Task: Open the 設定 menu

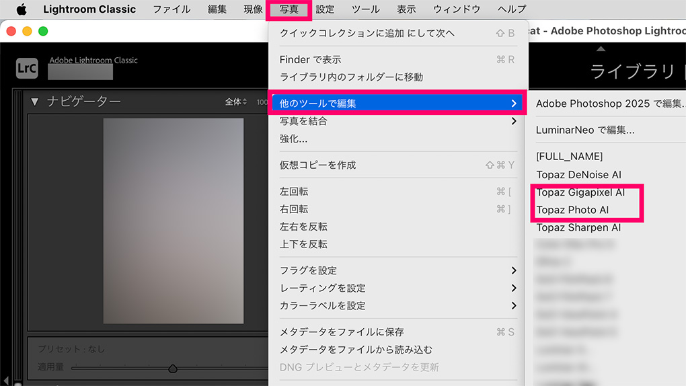Action: (x=325, y=9)
